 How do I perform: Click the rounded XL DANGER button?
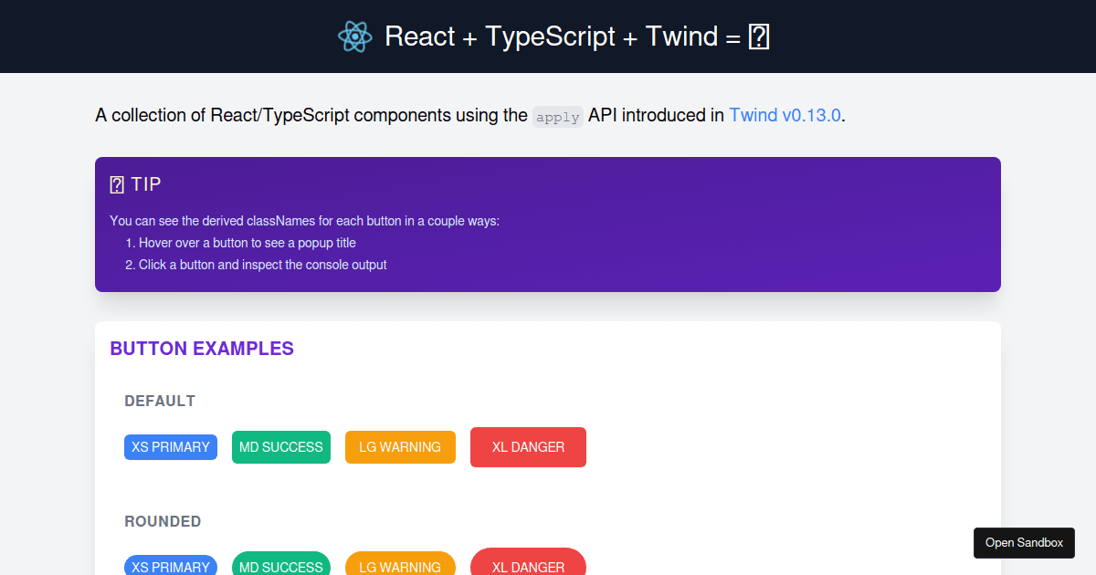(528, 567)
